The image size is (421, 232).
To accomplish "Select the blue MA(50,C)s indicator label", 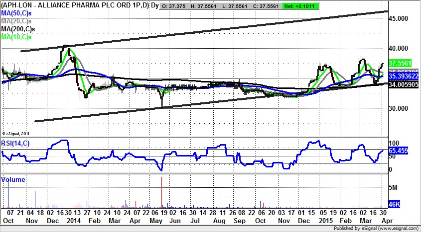I will [x=15, y=13].
